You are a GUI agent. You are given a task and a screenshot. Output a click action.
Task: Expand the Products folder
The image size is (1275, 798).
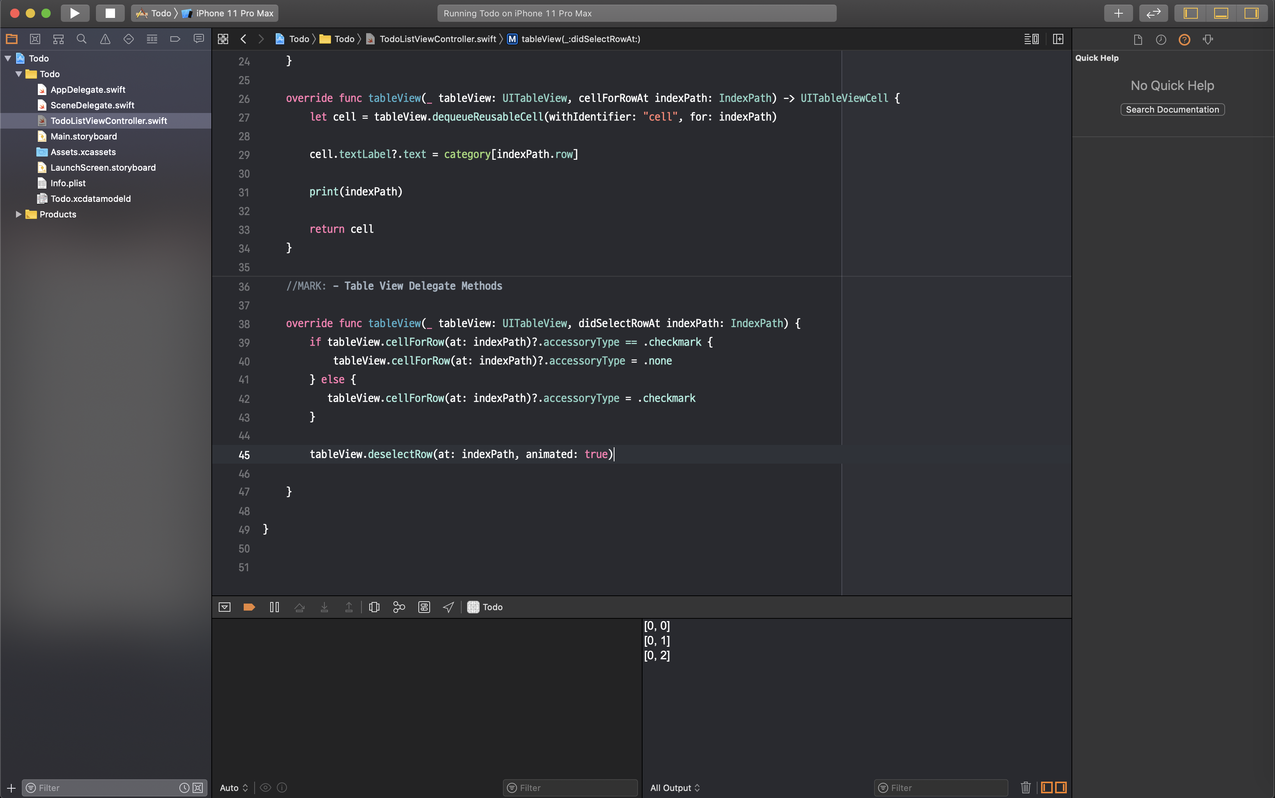click(x=18, y=214)
